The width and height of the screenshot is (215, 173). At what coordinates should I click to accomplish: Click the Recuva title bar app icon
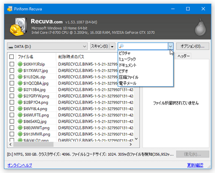[x=10, y=9]
